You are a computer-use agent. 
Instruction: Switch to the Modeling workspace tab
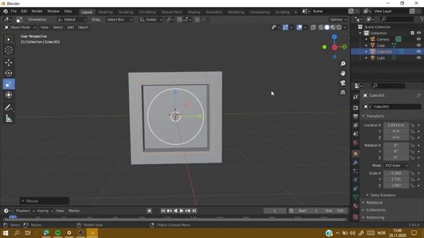click(105, 12)
